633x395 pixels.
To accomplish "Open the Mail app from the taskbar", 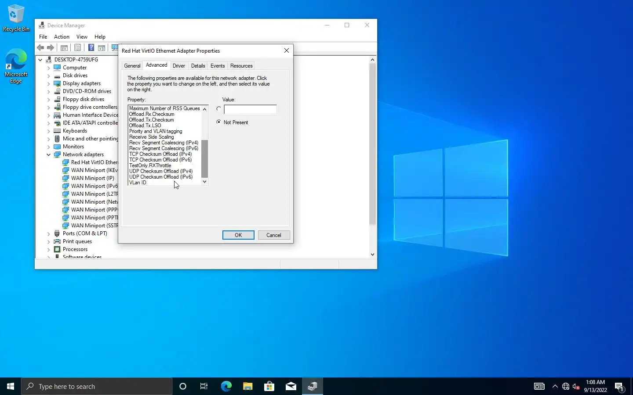I will pyautogui.click(x=291, y=386).
